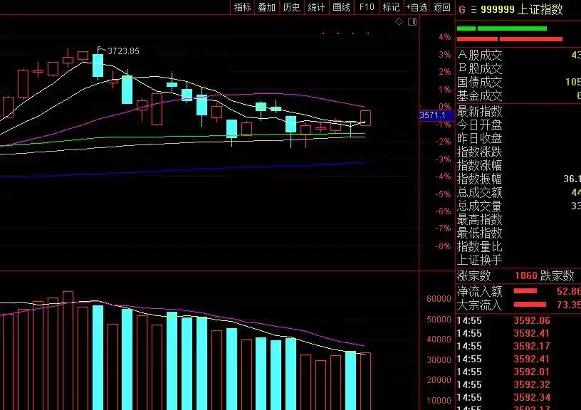This screenshot has height=410, width=581.
Task: Open the 统计 statistics tool
Action: [x=316, y=7]
